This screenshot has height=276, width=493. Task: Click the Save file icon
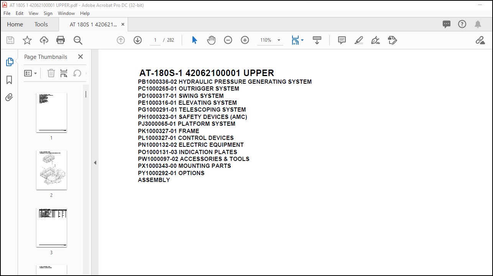click(10, 40)
